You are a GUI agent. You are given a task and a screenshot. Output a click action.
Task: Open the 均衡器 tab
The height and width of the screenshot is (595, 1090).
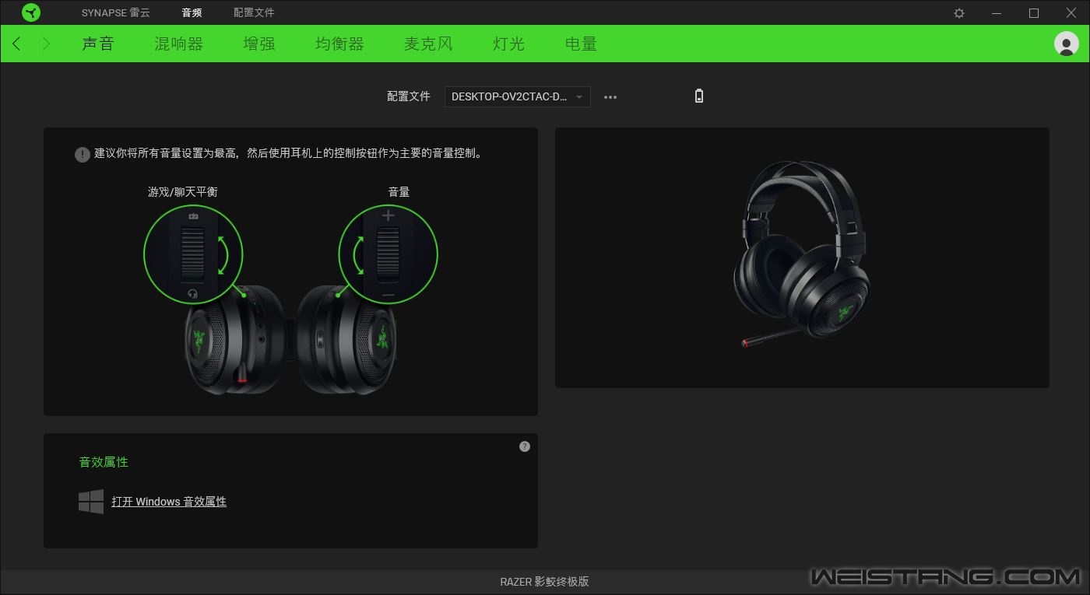pos(339,44)
